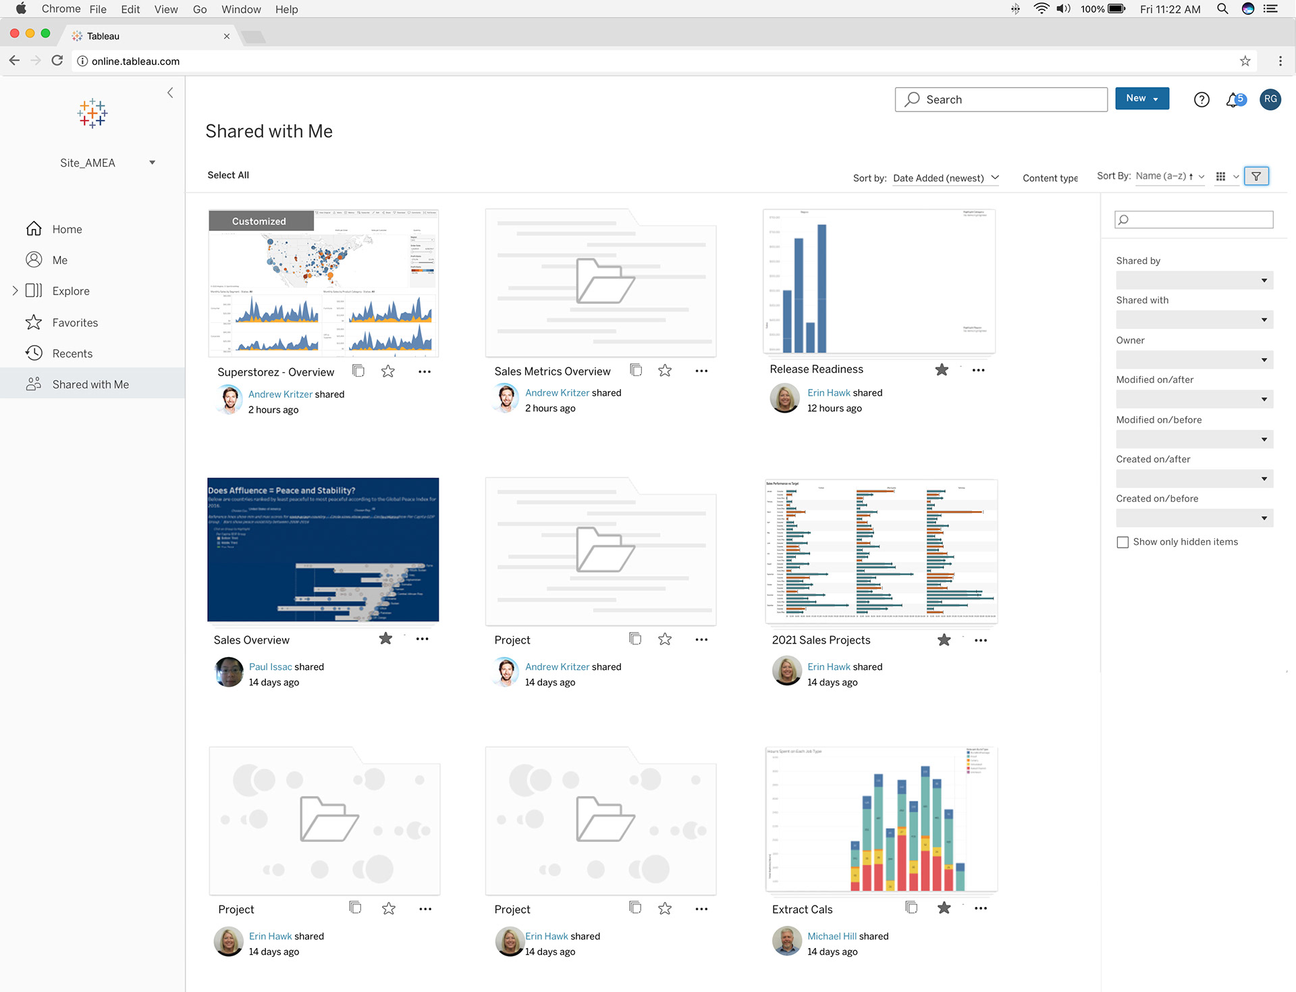The image size is (1296, 992).
Task: Open Paul Issac's user link
Action: point(270,667)
